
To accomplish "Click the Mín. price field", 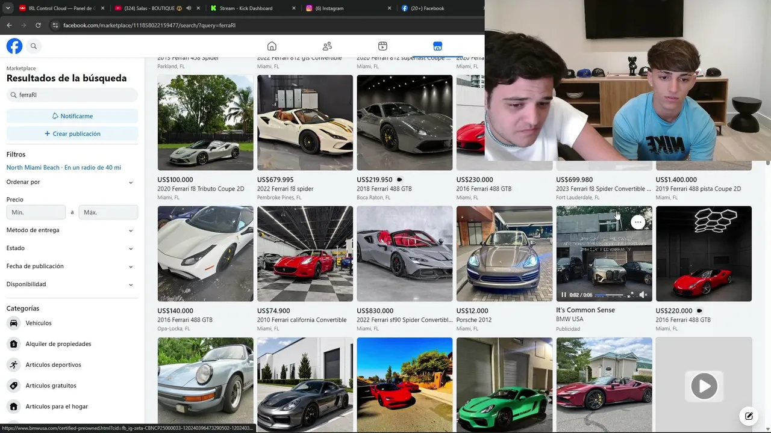I will tap(36, 212).
